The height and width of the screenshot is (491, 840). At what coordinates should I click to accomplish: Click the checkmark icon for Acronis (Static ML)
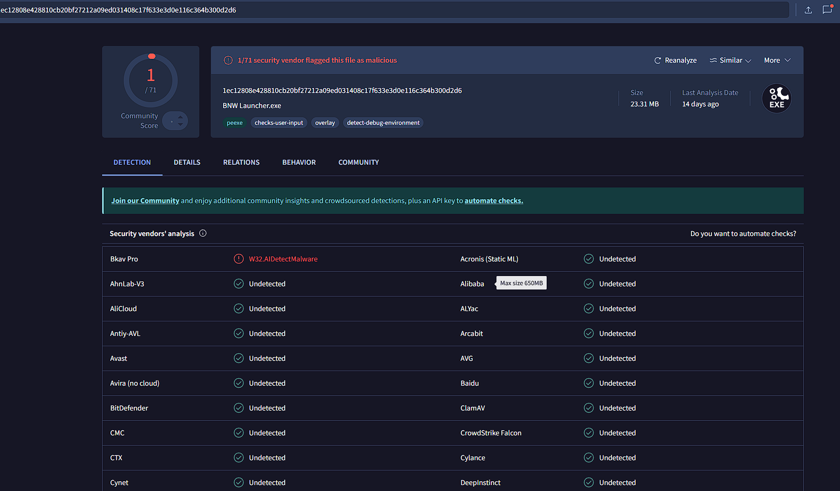click(589, 259)
